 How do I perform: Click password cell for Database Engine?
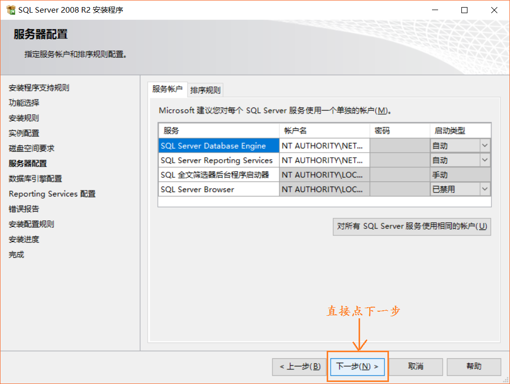pyautogui.click(x=400, y=146)
